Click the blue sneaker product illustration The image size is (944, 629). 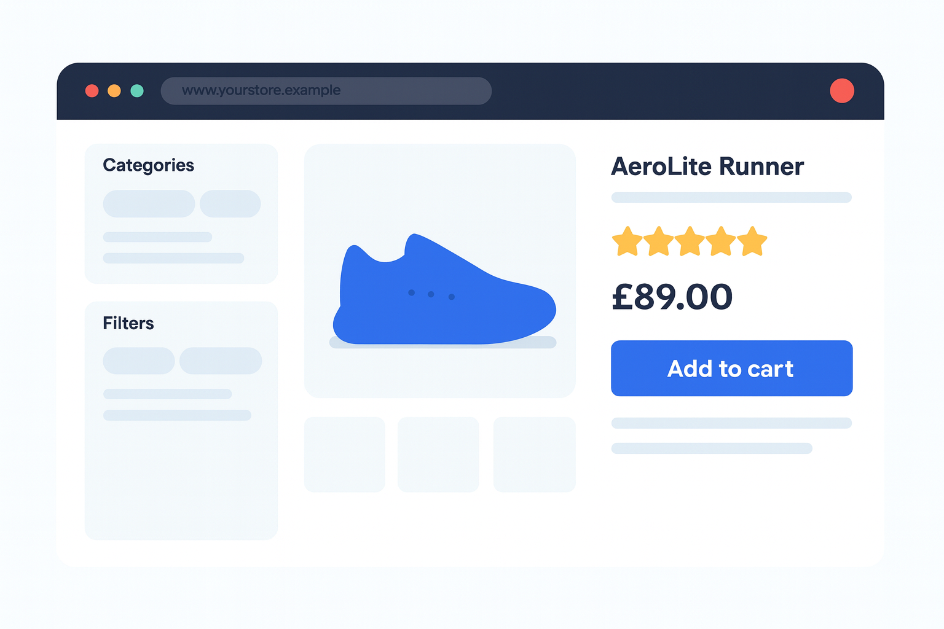(442, 289)
